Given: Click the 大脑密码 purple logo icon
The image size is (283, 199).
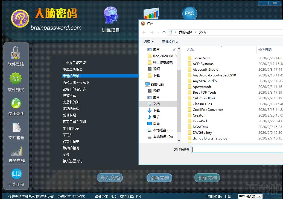Looking at the screenshot, I should click(20, 19).
